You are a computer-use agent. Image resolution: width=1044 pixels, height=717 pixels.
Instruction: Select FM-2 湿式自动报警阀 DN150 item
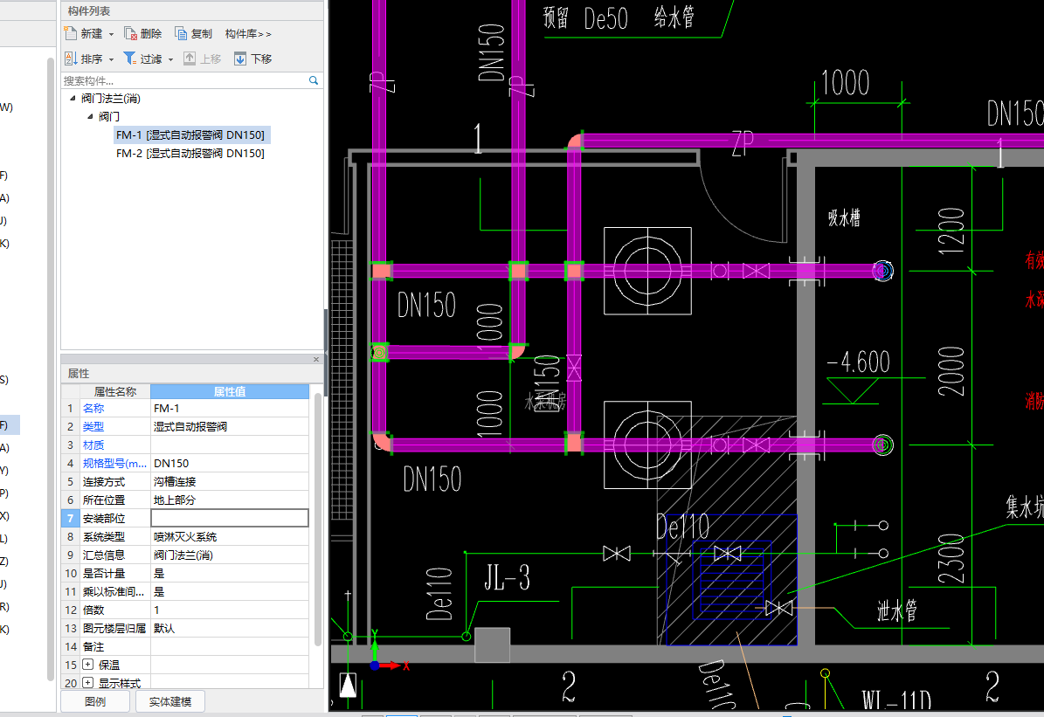(x=190, y=153)
